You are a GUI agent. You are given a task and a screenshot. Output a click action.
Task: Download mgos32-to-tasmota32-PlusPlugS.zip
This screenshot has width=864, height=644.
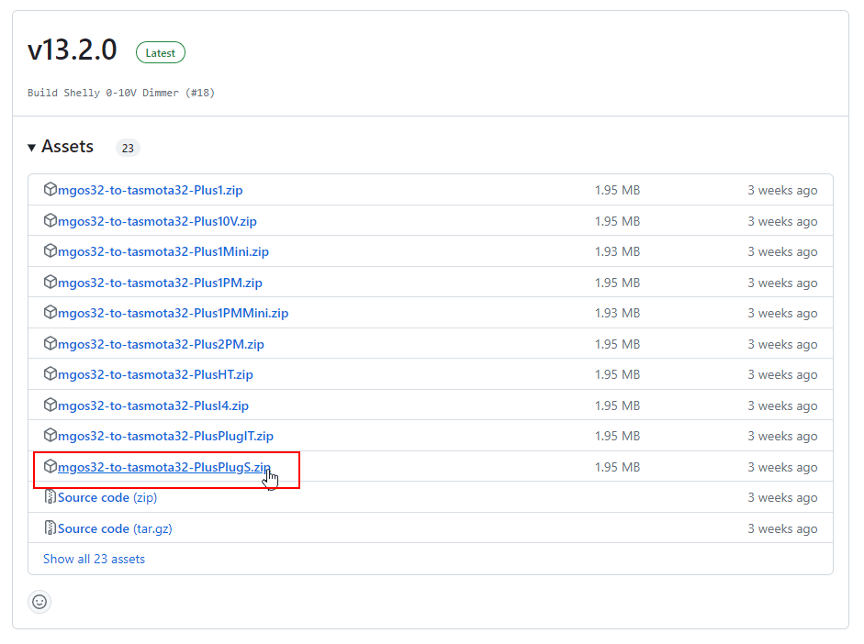coord(163,467)
